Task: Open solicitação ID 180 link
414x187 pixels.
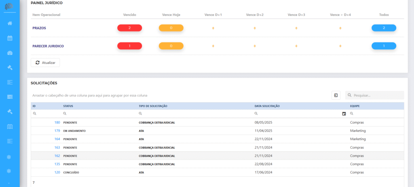Action: 57,123
